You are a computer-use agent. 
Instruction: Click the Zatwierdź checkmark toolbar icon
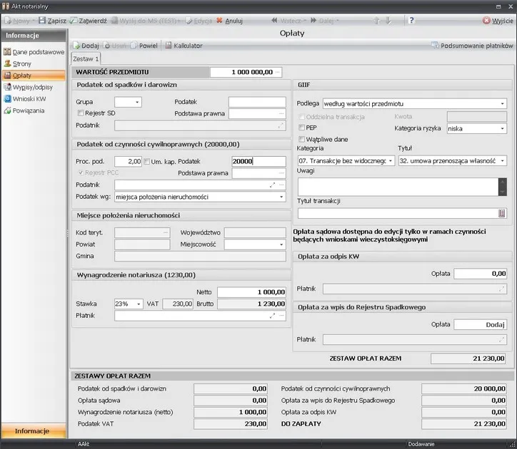click(74, 21)
